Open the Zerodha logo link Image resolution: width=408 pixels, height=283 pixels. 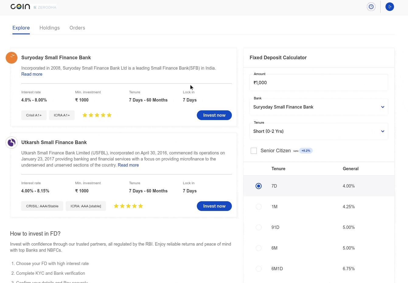coord(45,7)
